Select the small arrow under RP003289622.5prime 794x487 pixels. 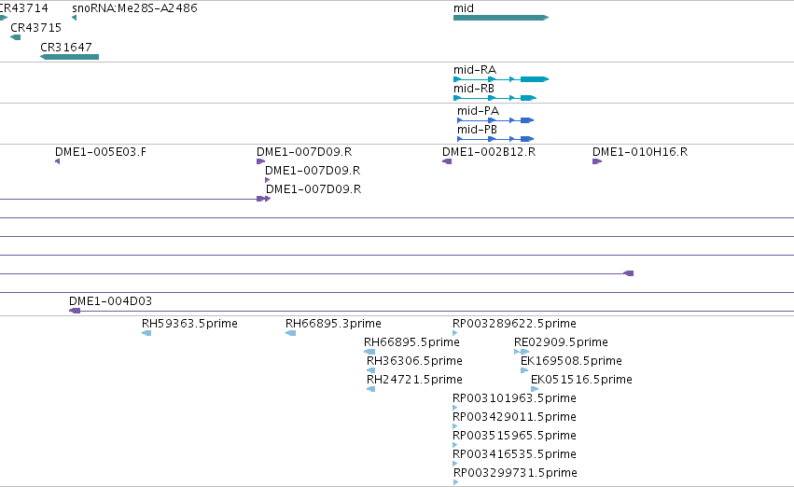pos(455,333)
